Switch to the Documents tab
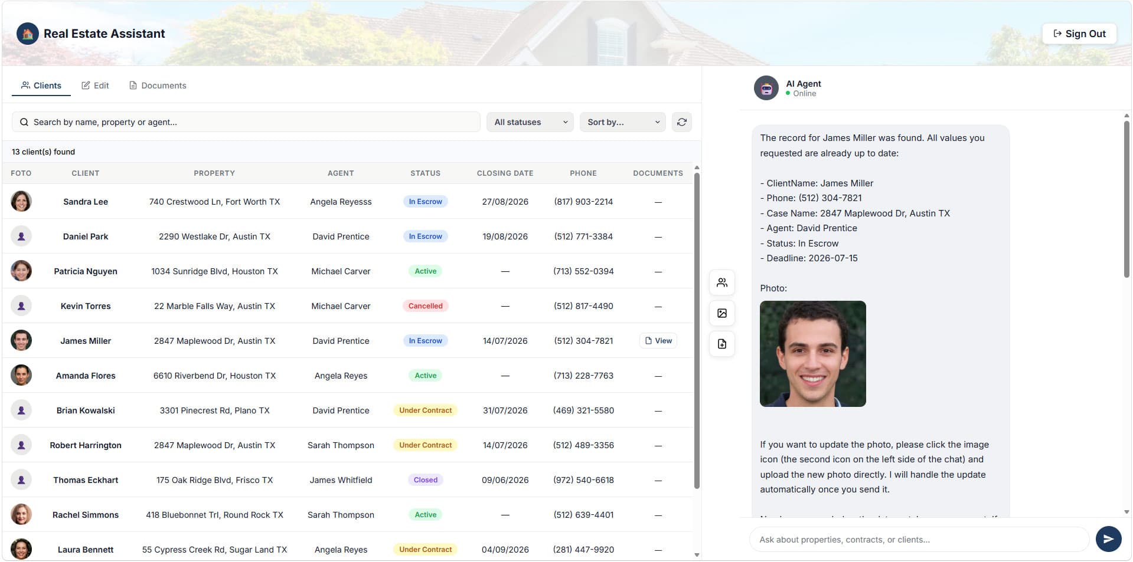Screen dimensions: 1133x562 tap(158, 86)
